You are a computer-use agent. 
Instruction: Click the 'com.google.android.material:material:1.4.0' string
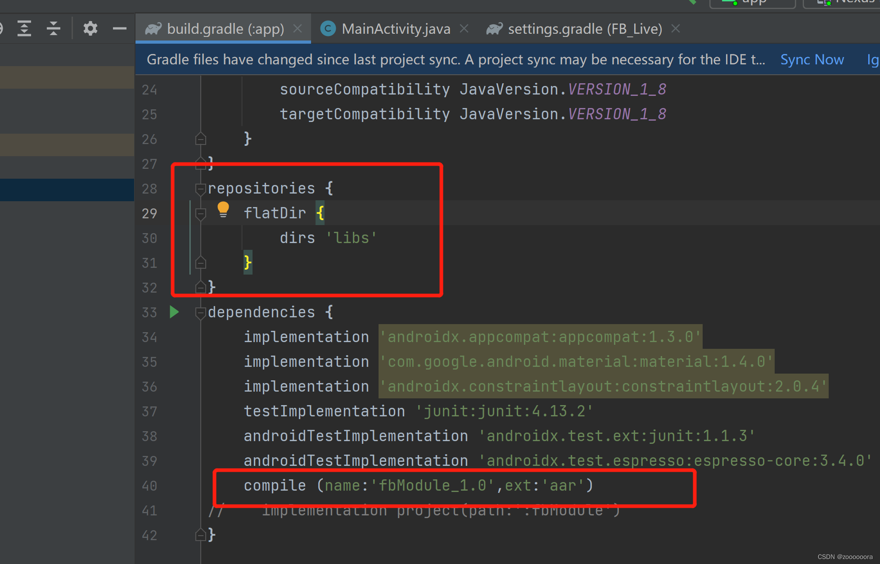(576, 361)
